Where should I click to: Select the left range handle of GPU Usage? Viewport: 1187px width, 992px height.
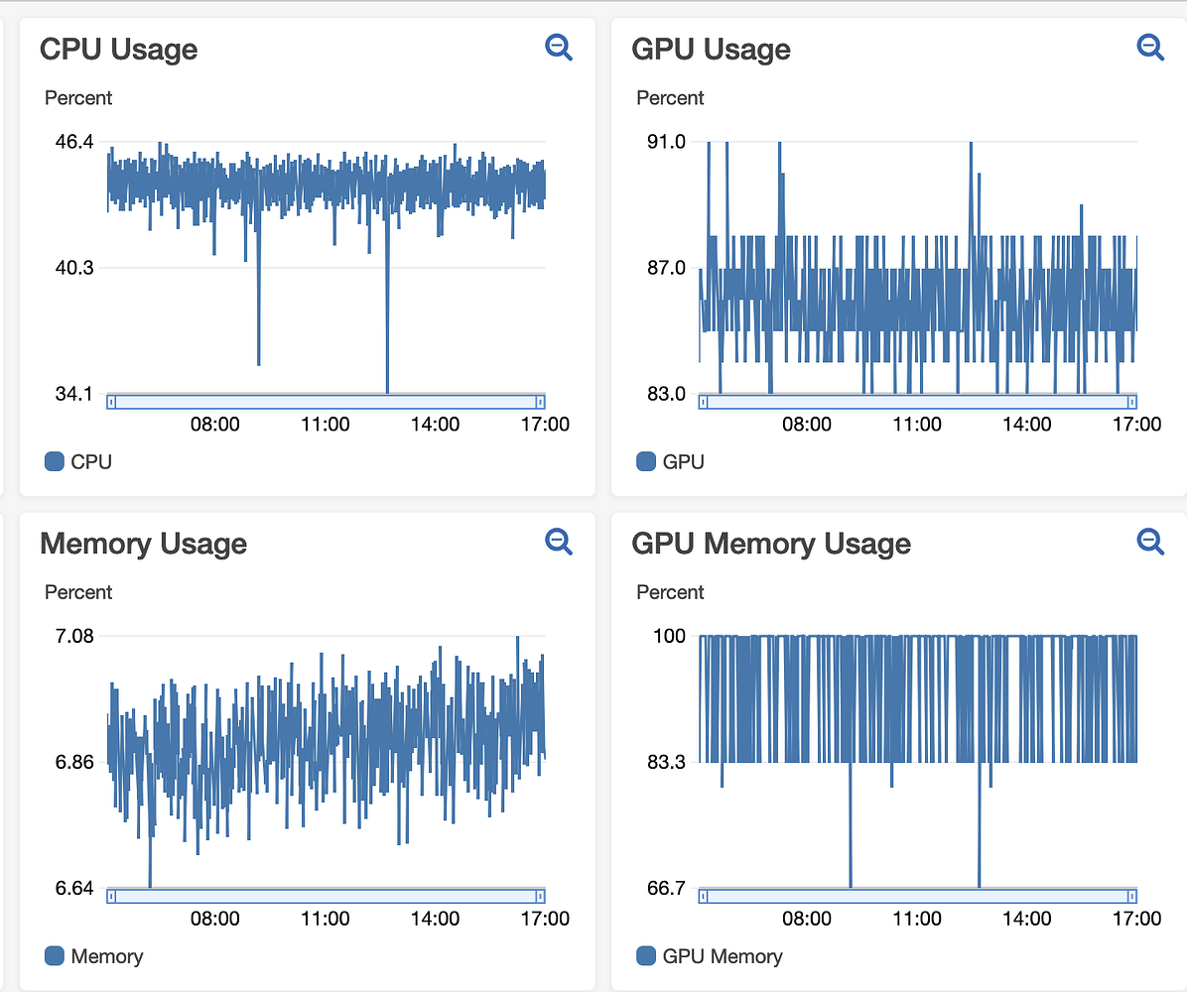704,402
